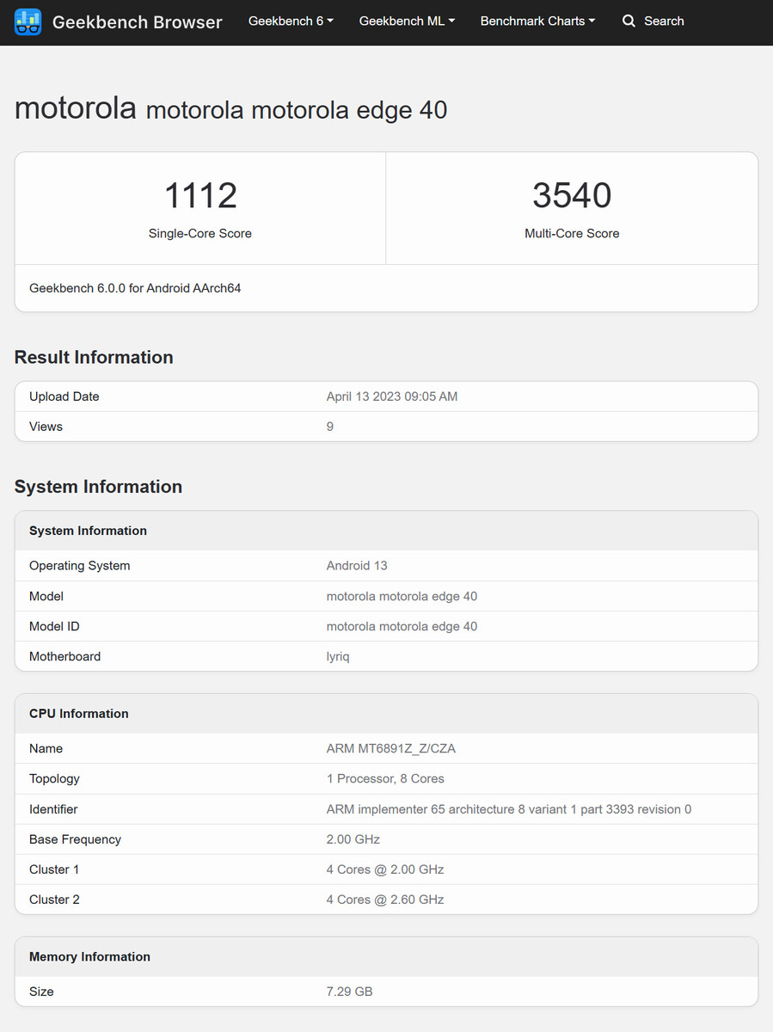Viewport: 773px width, 1032px height.
Task: Select the page title motorola edge 40
Action: coord(230,109)
